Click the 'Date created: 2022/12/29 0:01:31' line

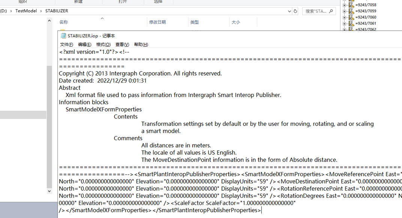pos(103,81)
